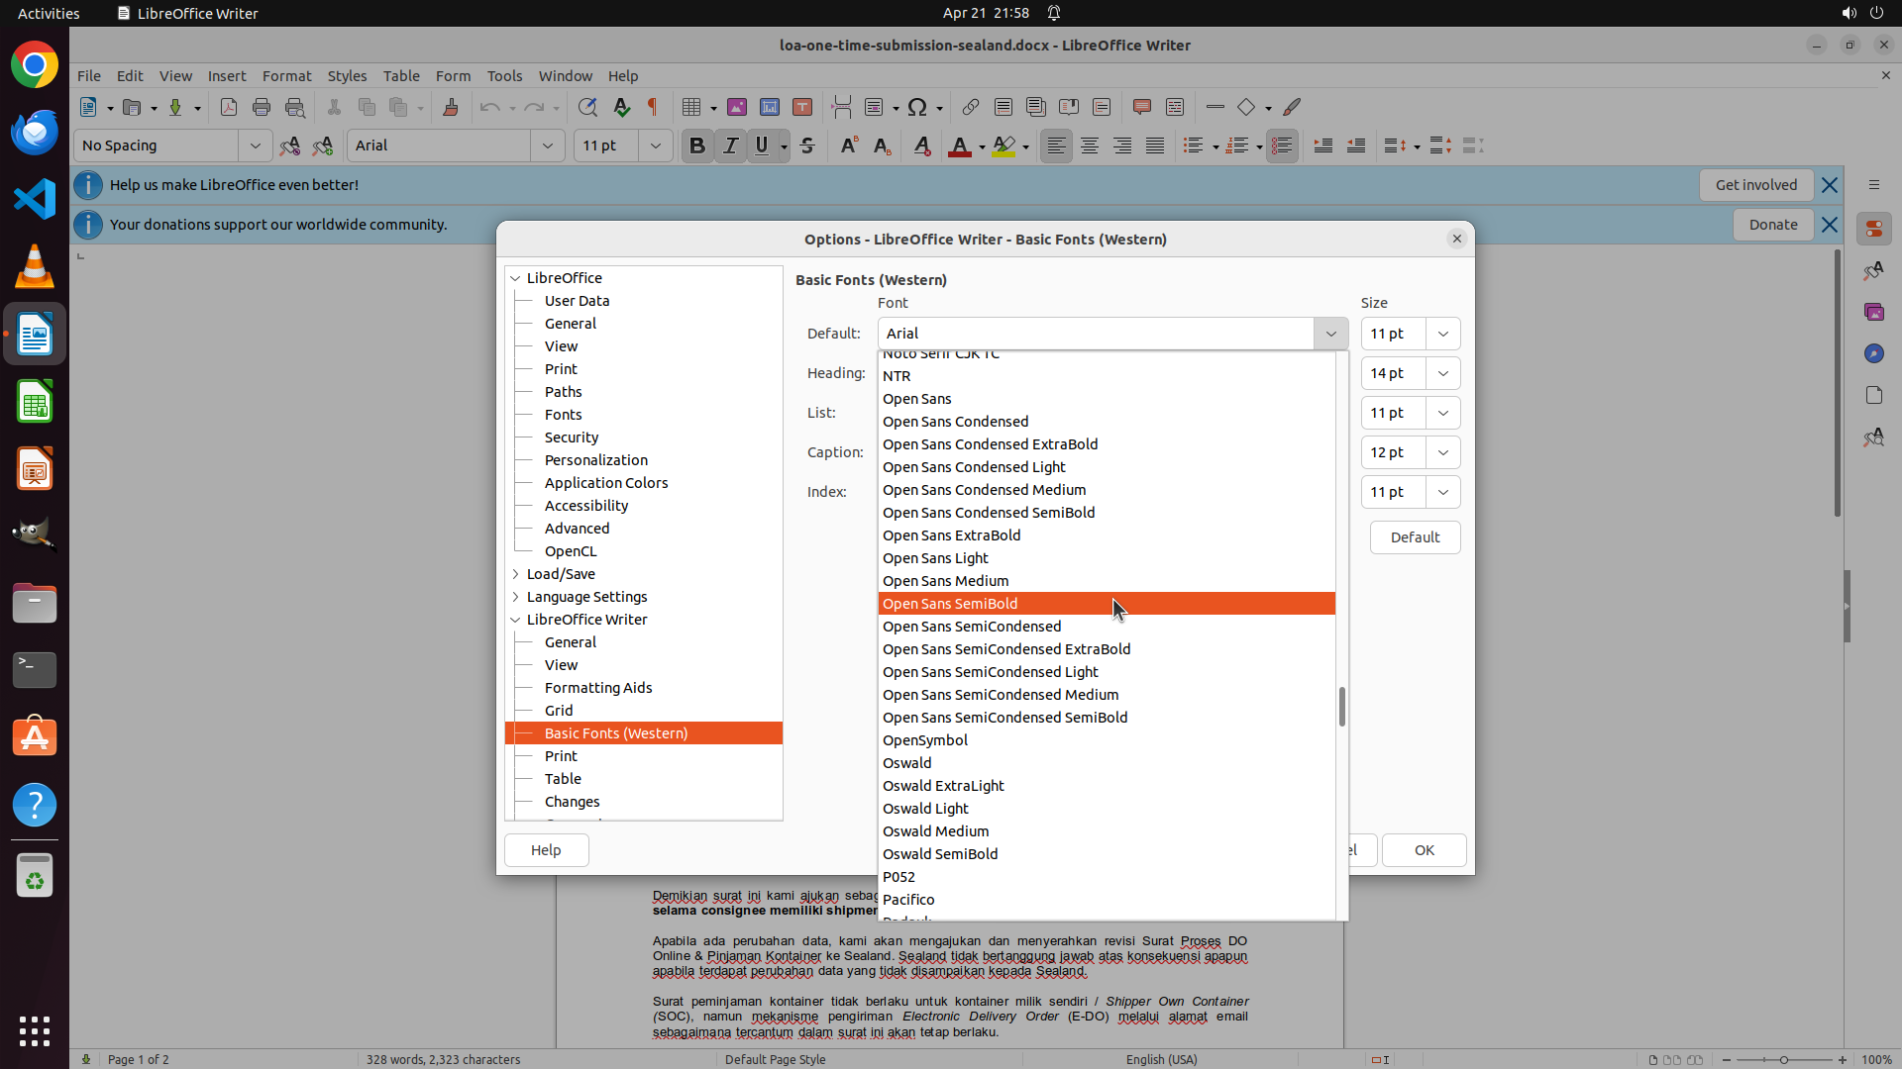Collapse the LibreOffice Writer tree node

coord(515,620)
